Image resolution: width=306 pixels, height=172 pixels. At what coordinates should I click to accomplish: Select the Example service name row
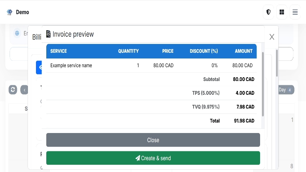pyautogui.click(x=71, y=65)
